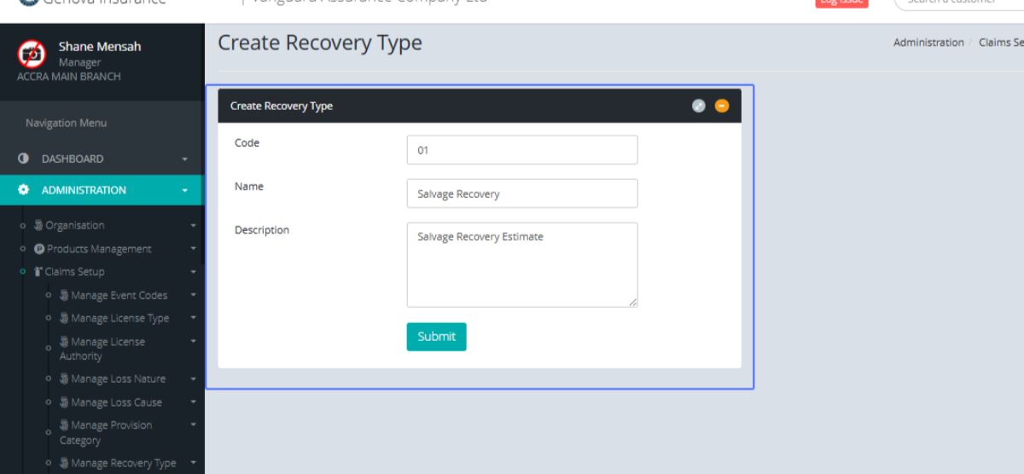Expand Manage Event Codes arrow
The width and height of the screenshot is (1024, 474).
click(x=193, y=296)
